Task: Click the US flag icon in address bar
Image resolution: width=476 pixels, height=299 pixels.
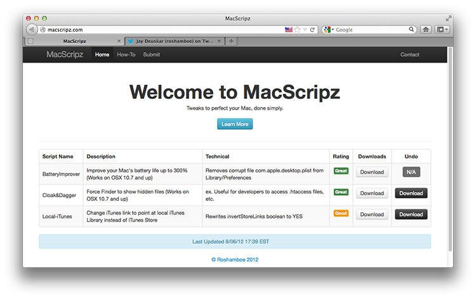Action: click(x=289, y=30)
